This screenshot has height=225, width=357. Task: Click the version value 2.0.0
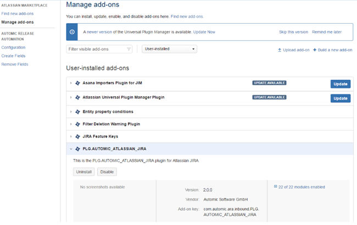pos(208,190)
